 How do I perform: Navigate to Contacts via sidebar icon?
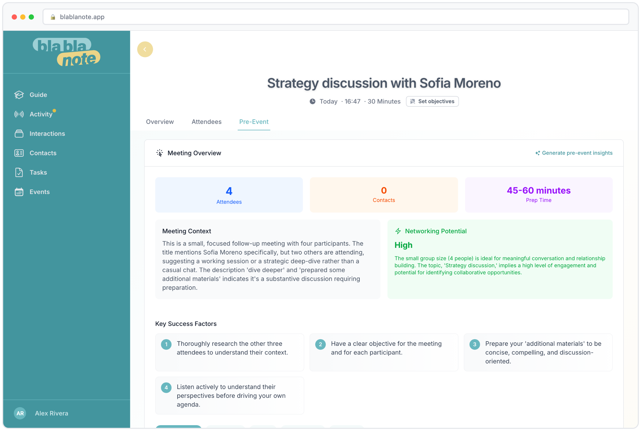pyautogui.click(x=19, y=153)
